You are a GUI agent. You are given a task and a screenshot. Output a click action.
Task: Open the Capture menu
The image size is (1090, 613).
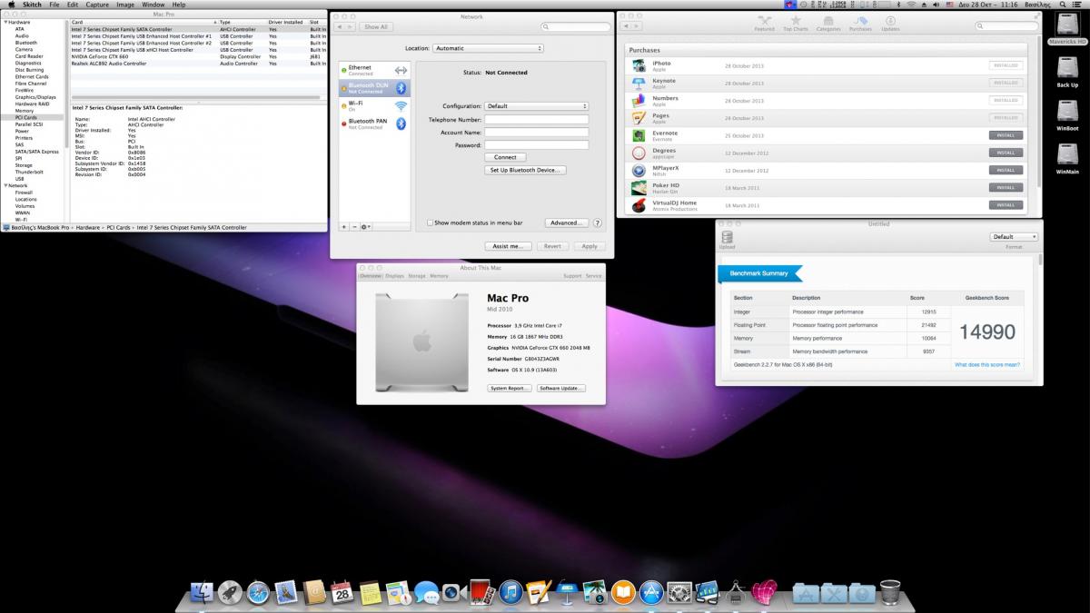[97, 5]
